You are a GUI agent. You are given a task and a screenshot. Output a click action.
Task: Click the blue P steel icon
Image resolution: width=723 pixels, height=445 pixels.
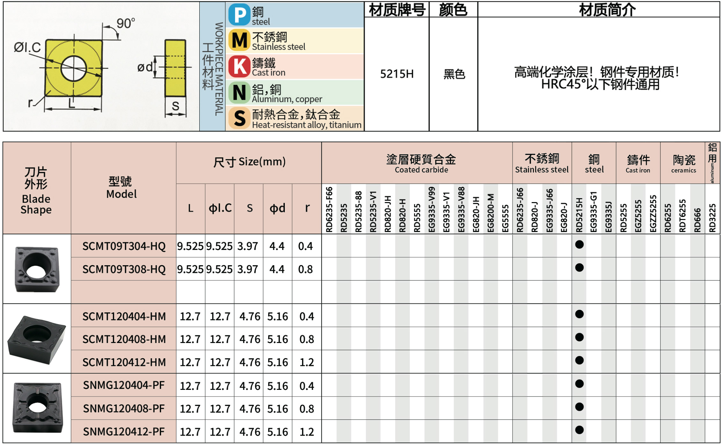[x=239, y=15]
